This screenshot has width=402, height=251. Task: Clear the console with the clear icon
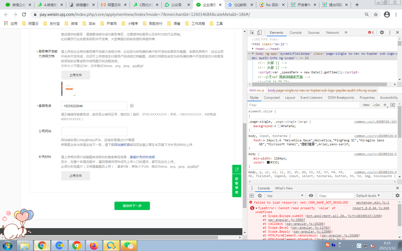[x=260, y=196]
